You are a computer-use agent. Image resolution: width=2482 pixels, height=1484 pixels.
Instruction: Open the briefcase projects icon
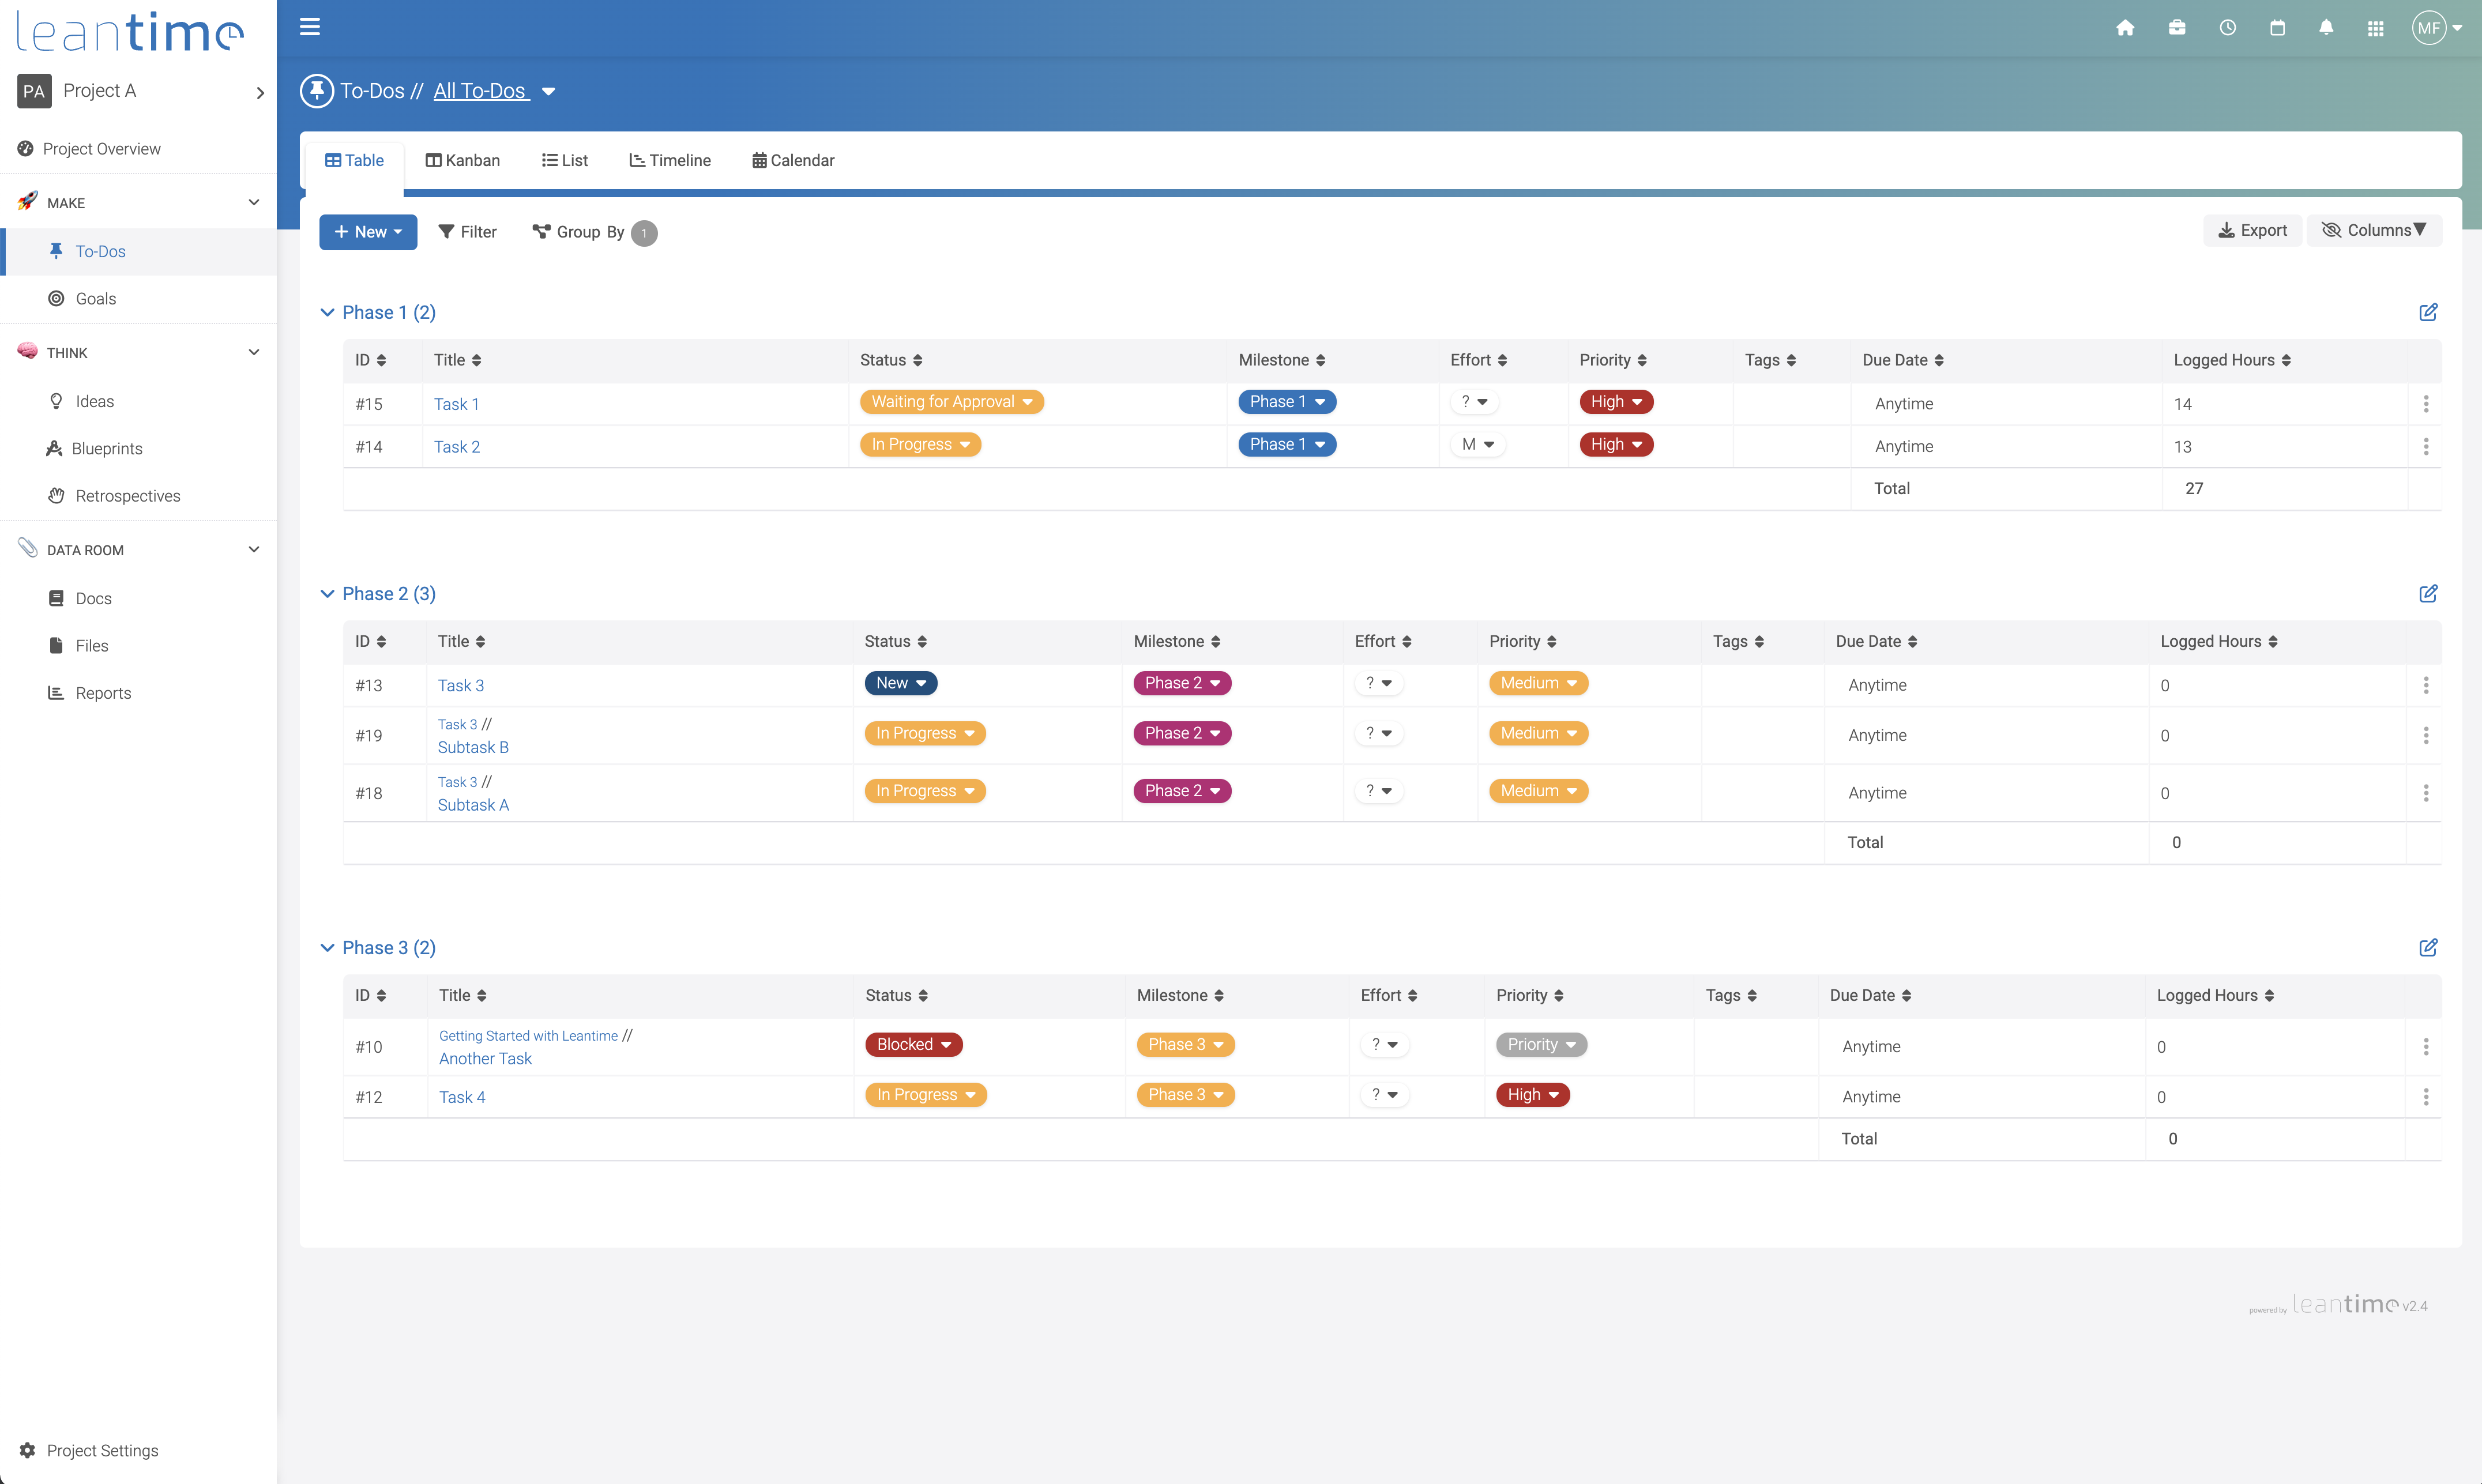(2177, 28)
